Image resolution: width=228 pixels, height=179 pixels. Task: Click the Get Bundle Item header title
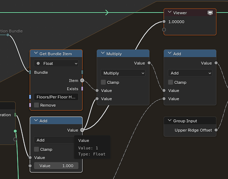click(55, 54)
